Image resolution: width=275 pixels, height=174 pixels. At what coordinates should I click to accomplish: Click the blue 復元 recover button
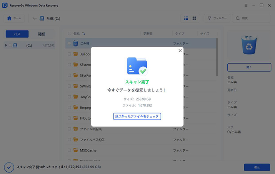coord(257,167)
